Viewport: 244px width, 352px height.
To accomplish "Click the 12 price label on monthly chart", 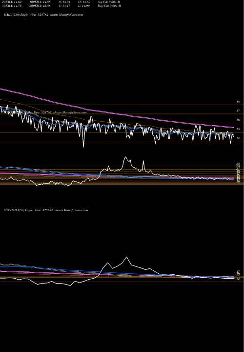I will pyautogui.click(x=238, y=279).
